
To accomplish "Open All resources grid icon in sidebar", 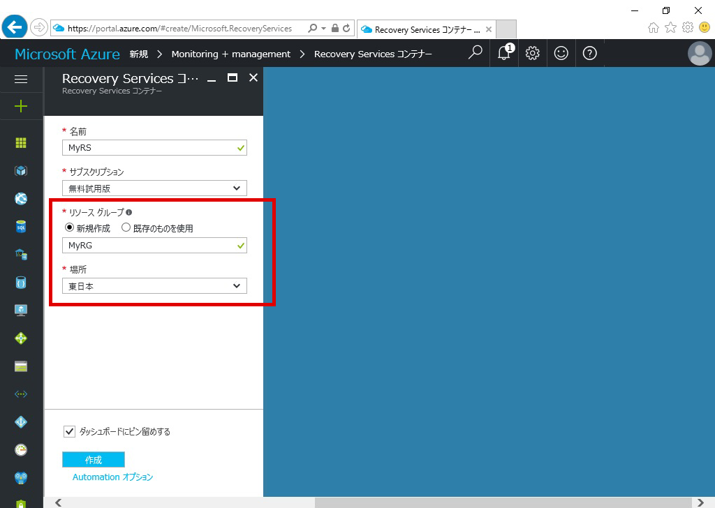I will click(21, 143).
